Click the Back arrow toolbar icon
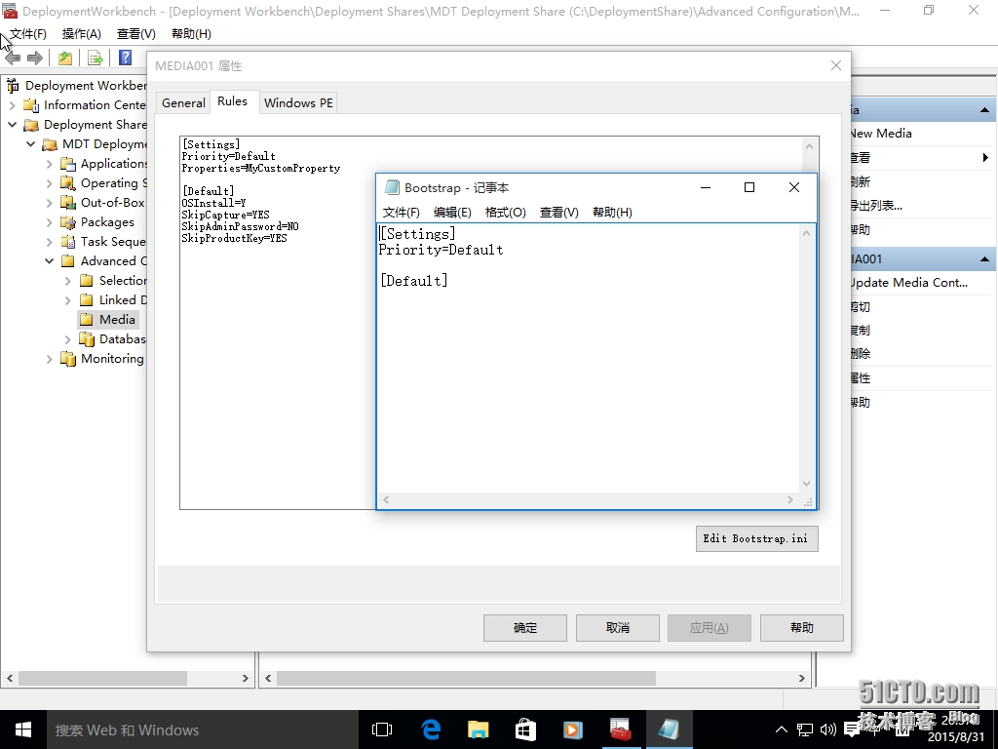This screenshot has height=749, width=998. [x=13, y=58]
